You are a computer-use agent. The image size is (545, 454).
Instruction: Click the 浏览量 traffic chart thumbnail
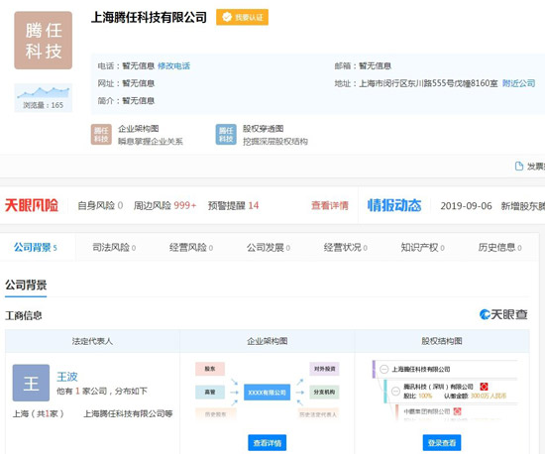pyautogui.click(x=43, y=98)
